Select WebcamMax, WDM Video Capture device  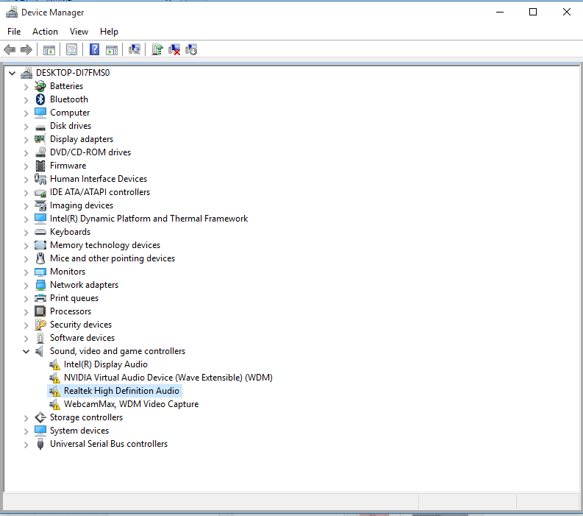point(131,404)
